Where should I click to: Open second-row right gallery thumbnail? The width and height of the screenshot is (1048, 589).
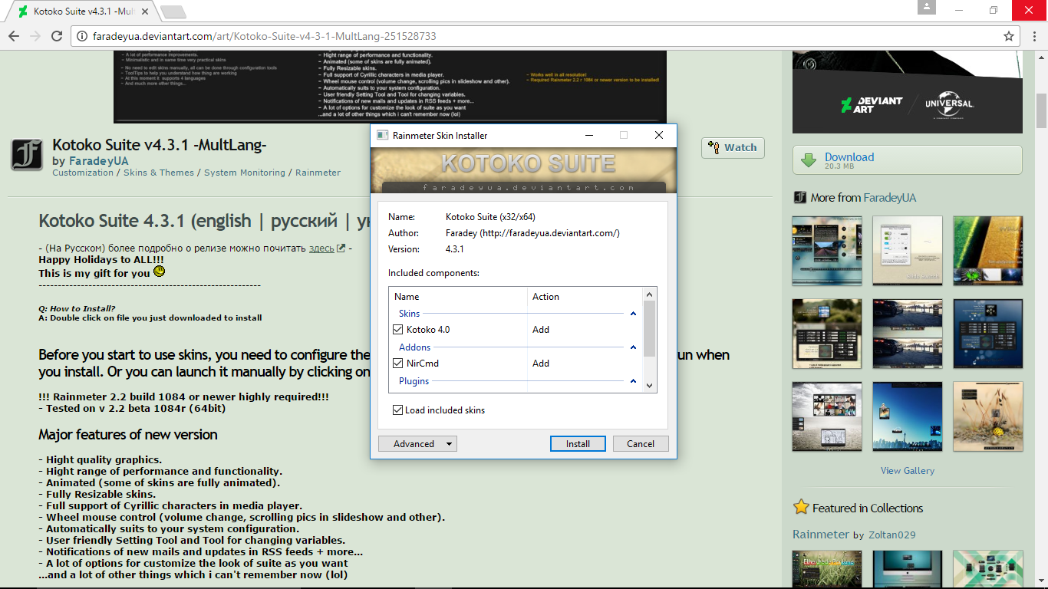tap(988, 334)
